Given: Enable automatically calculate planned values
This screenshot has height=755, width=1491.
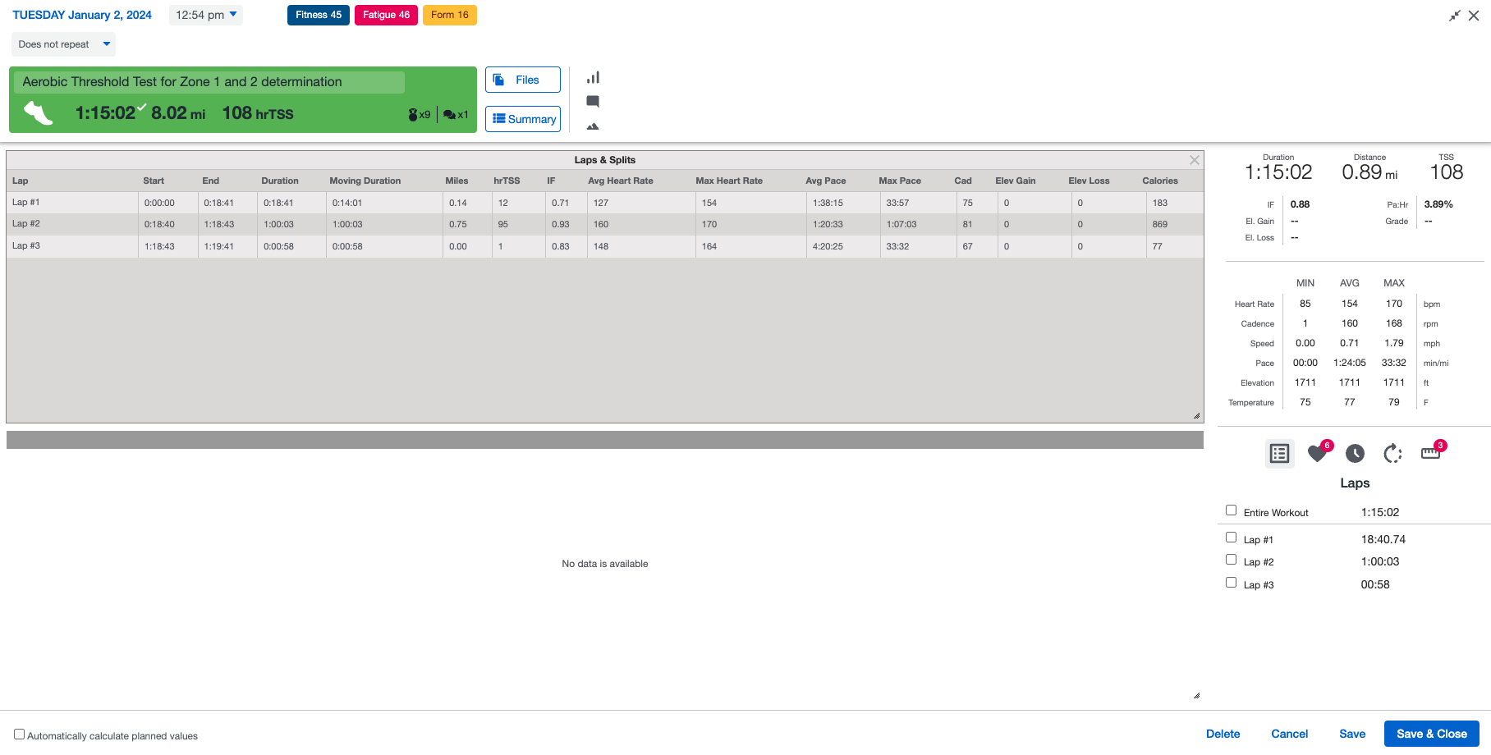Looking at the screenshot, I should [x=19, y=734].
